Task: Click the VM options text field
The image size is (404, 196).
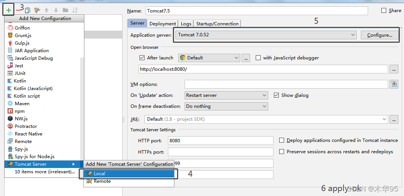Action: point(286,84)
